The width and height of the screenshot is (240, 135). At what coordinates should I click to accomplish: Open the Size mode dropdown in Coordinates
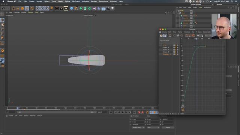tap(153, 127)
